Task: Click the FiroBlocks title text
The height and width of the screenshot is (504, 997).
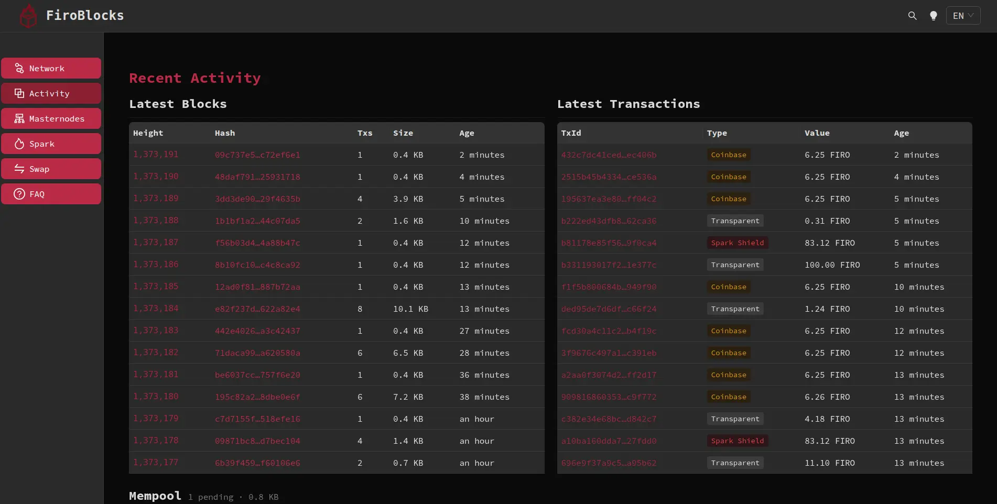Action: (x=85, y=15)
